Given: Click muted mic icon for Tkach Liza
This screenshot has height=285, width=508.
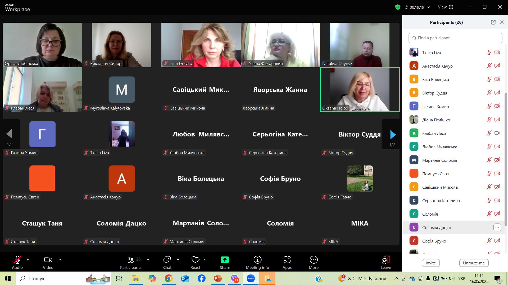Looking at the screenshot, I should click(489, 53).
